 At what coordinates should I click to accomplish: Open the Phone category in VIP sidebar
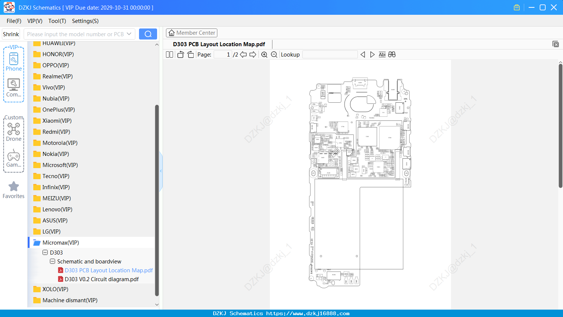pyautogui.click(x=14, y=62)
